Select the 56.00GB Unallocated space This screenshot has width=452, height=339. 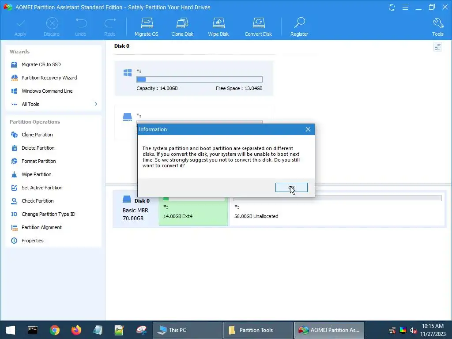(x=337, y=211)
